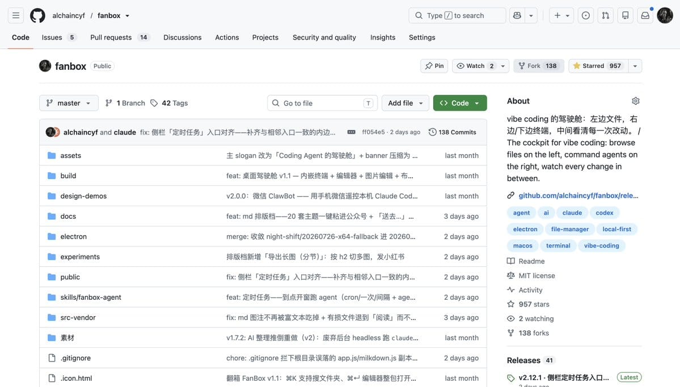This screenshot has height=387, width=680.
Task: Open the star lists dropdown arrow
Action: [x=635, y=66]
